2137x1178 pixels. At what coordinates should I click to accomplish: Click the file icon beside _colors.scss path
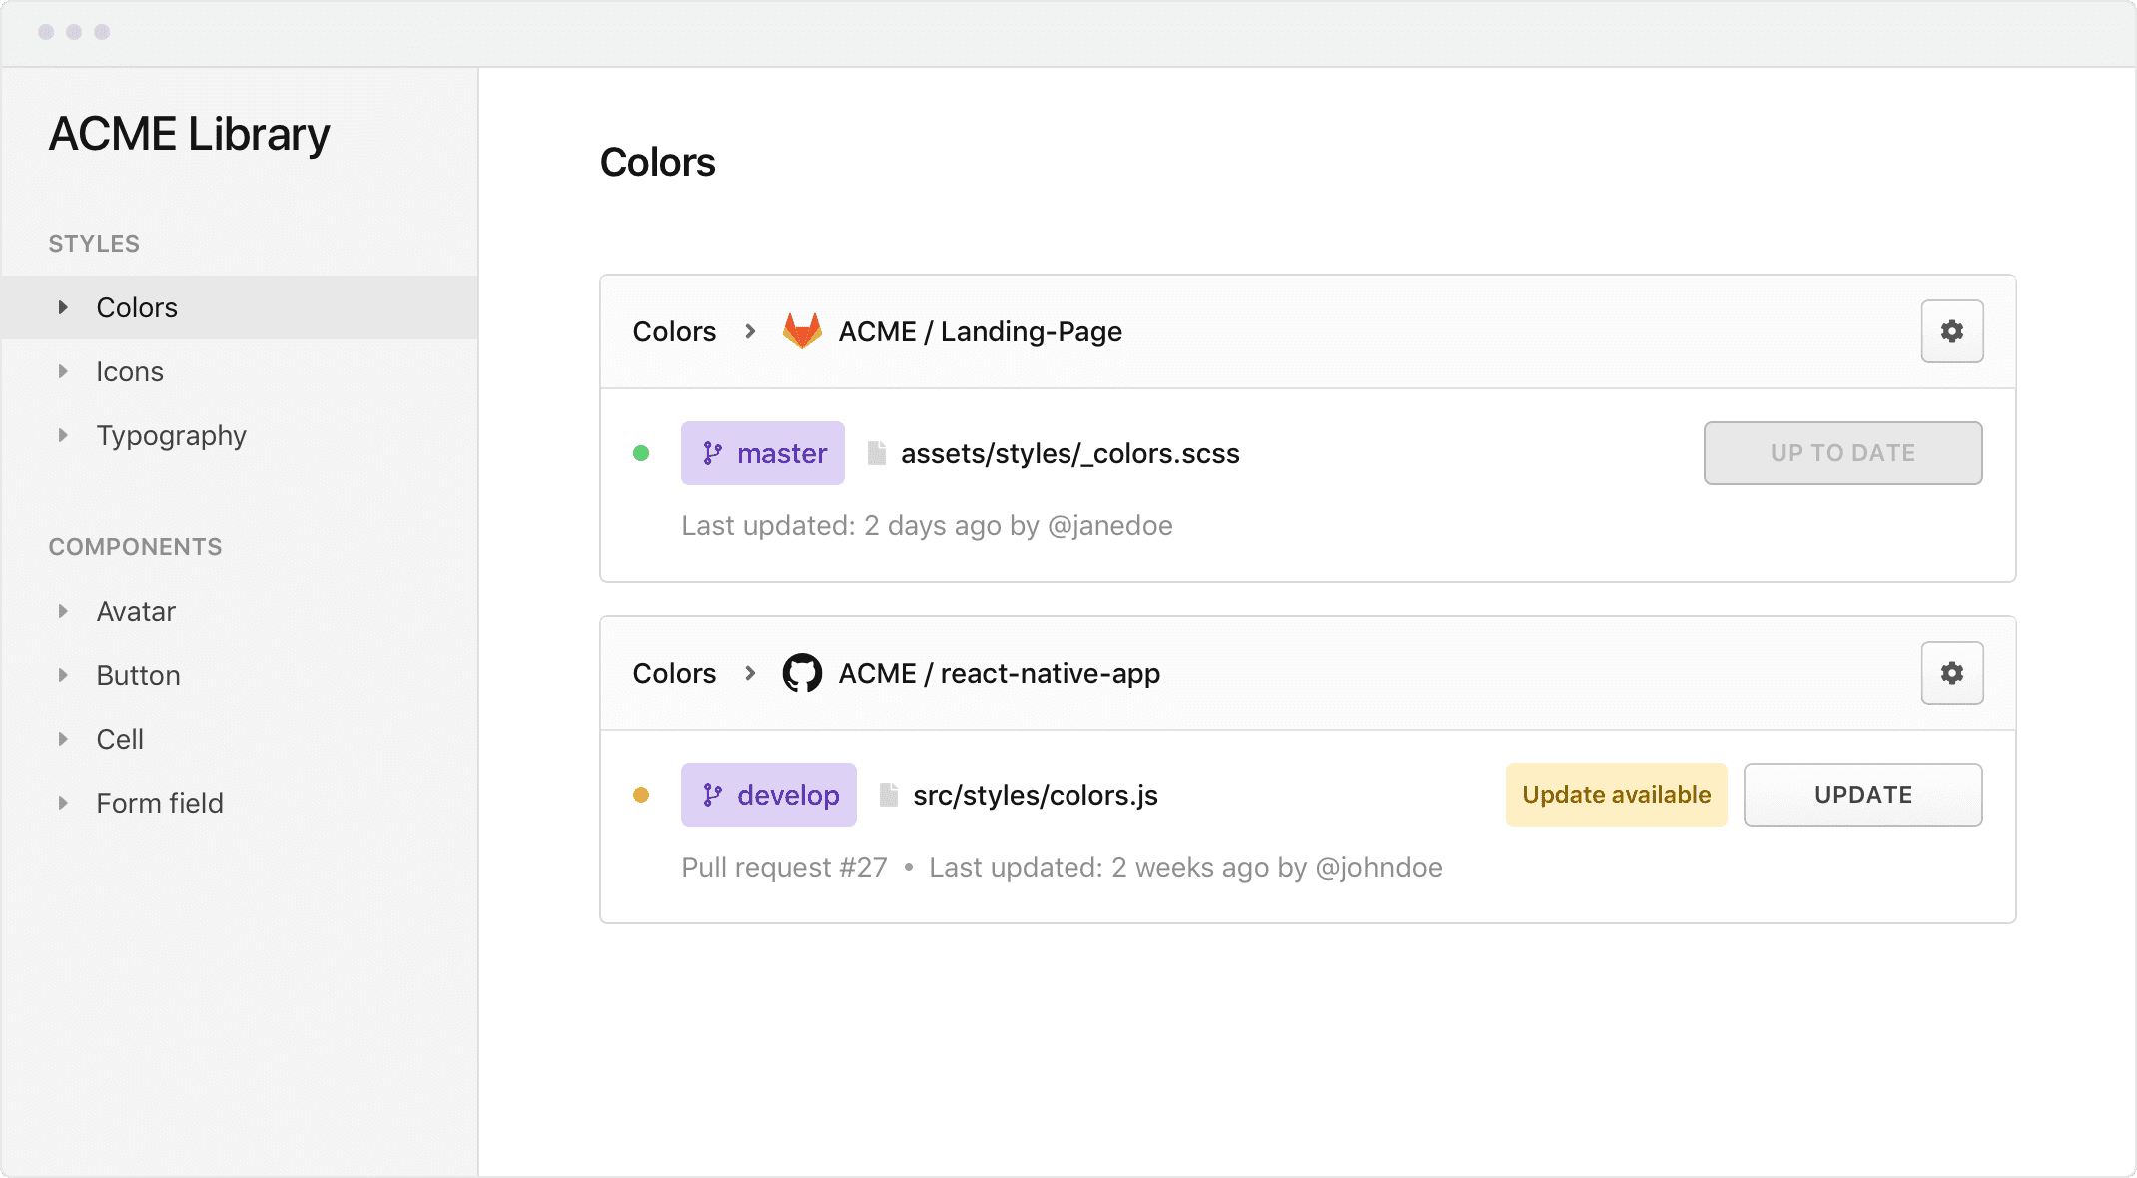(x=877, y=453)
